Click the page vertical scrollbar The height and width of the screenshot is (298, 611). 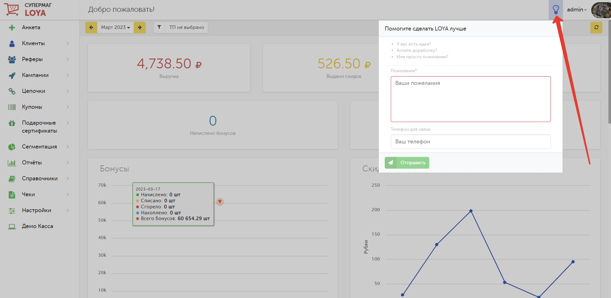tap(609, 72)
